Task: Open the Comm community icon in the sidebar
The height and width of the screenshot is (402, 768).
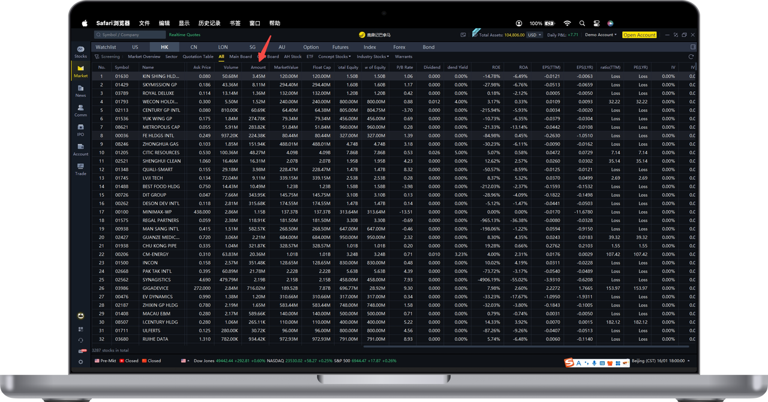Action: click(80, 110)
